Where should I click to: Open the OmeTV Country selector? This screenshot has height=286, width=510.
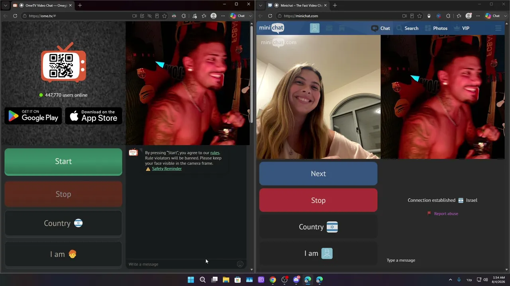(x=63, y=223)
